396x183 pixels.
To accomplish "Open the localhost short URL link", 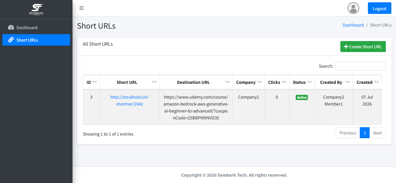I will (130, 101).
